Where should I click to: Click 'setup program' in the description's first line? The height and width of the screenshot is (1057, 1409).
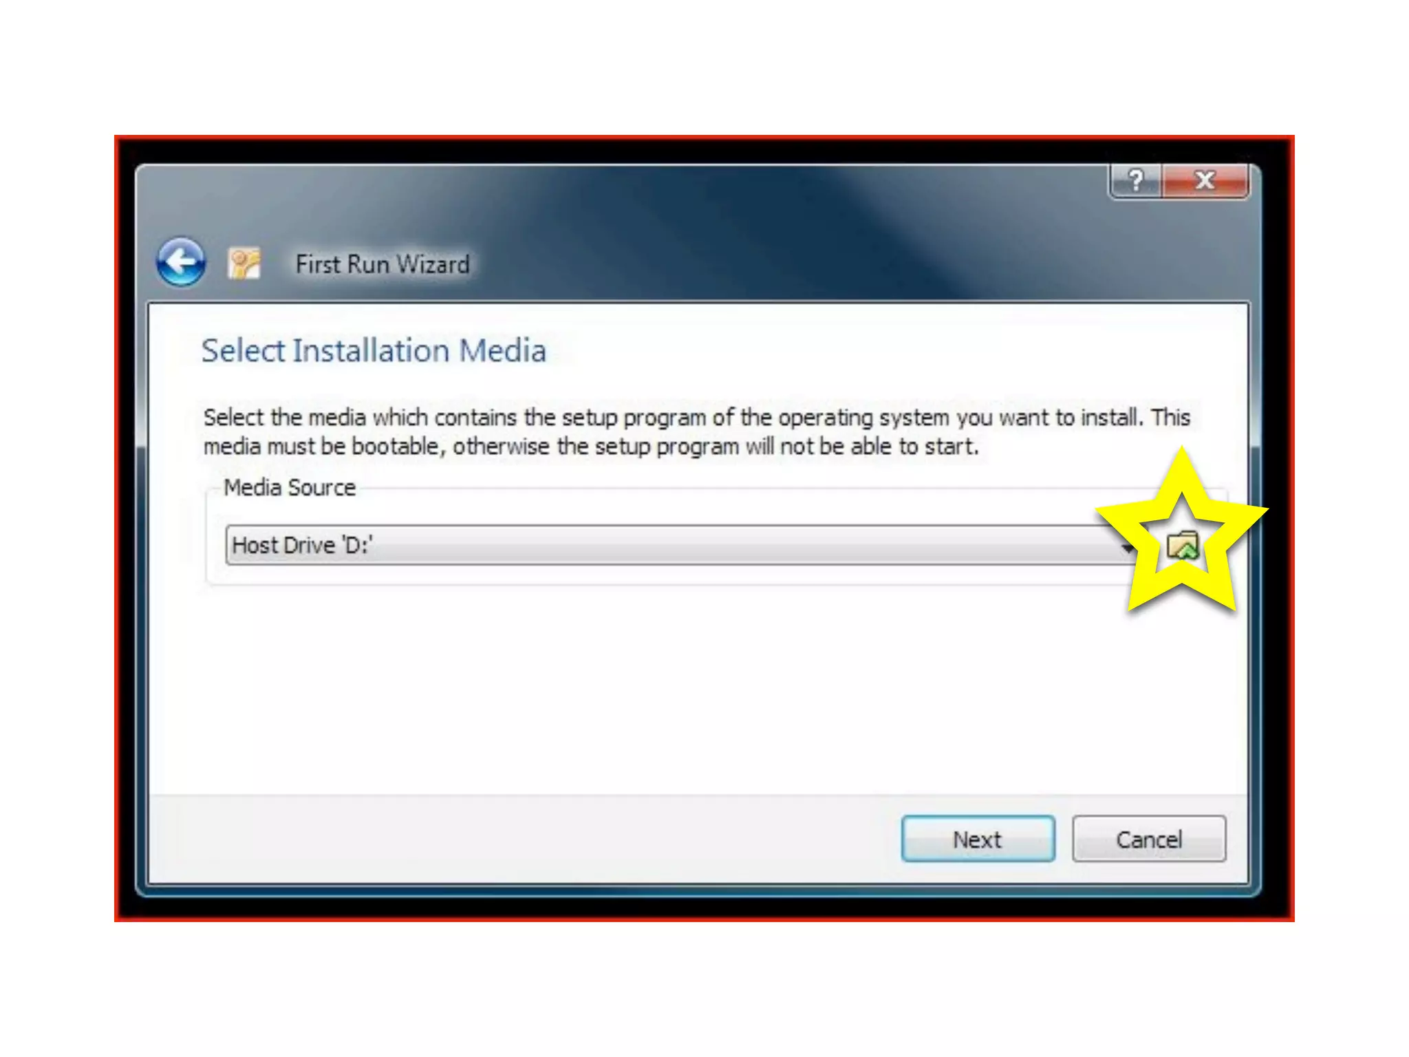(634, 418)
